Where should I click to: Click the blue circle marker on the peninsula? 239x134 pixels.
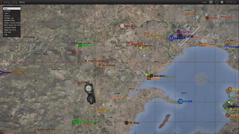181,101
